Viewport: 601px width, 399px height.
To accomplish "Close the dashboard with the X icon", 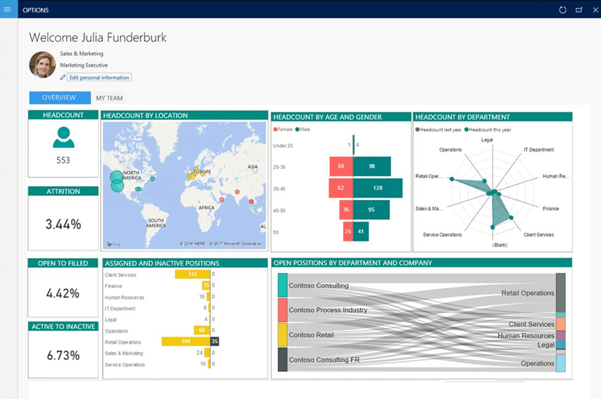I will [x=595, y=9].
